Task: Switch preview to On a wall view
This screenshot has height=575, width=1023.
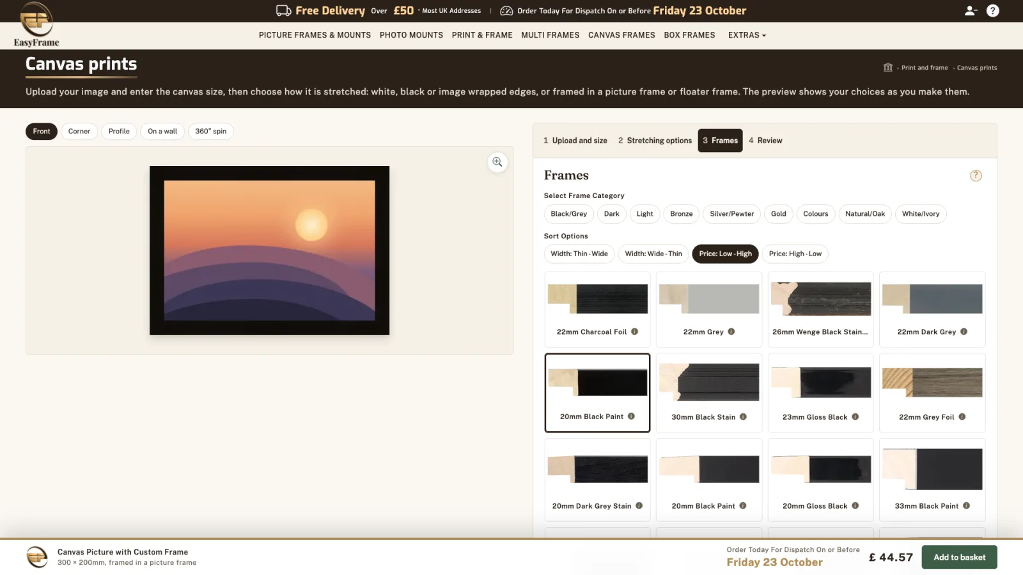Action: [x=162, y=132]
